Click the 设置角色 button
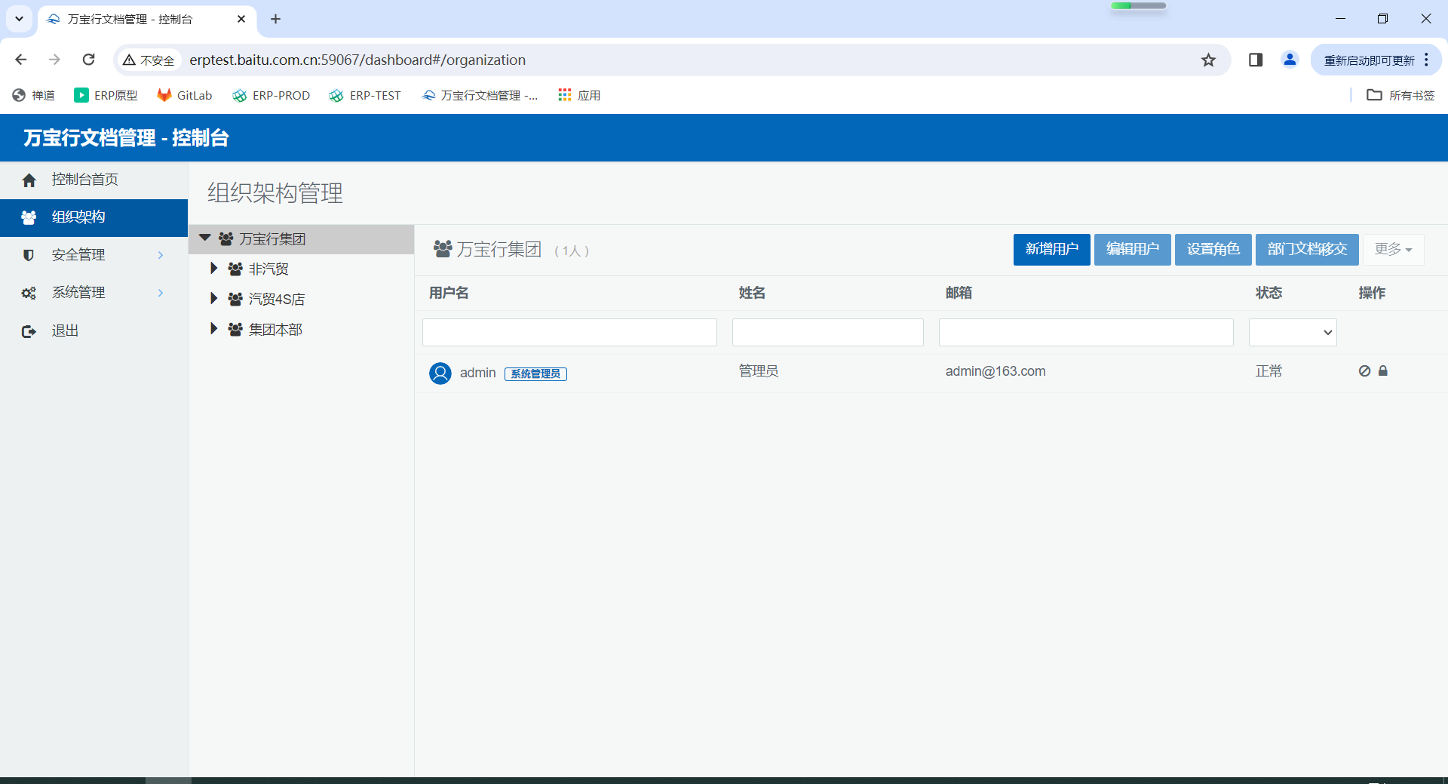Image resolution: width=1448 pixels, height=784 pixels. click(x=1213, y=250)
